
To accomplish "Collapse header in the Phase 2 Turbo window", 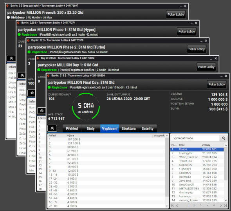I will [x=32, y=93].
